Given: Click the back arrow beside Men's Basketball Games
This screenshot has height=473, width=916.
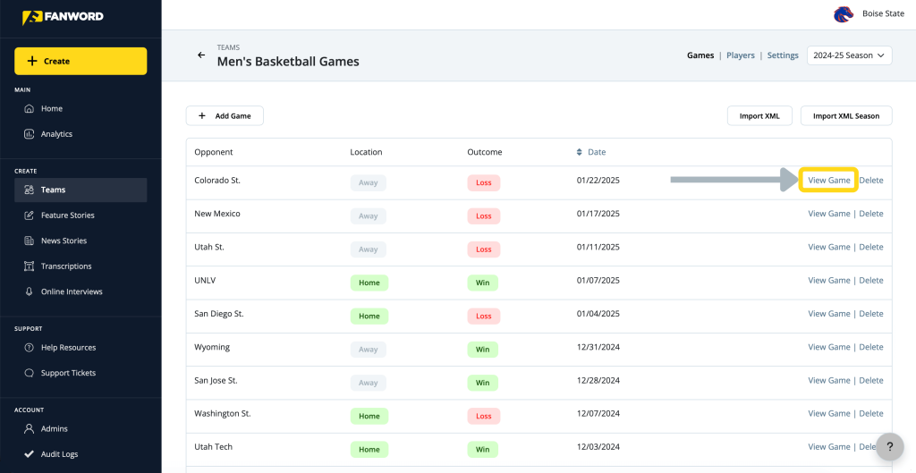Looking at the screenshot, I should pyautogui.click(x=201, y=55).
